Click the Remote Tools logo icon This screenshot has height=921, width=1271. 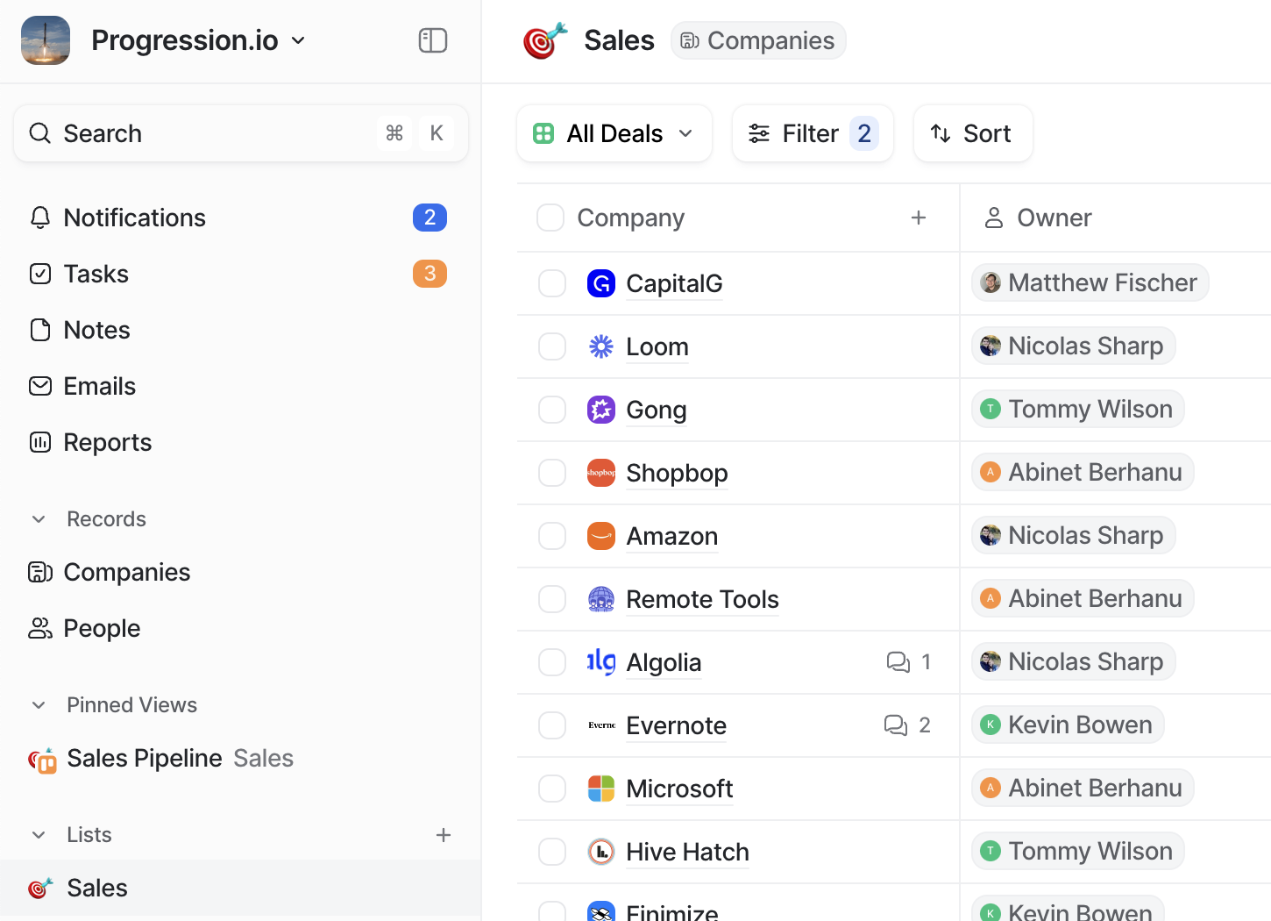601,599
